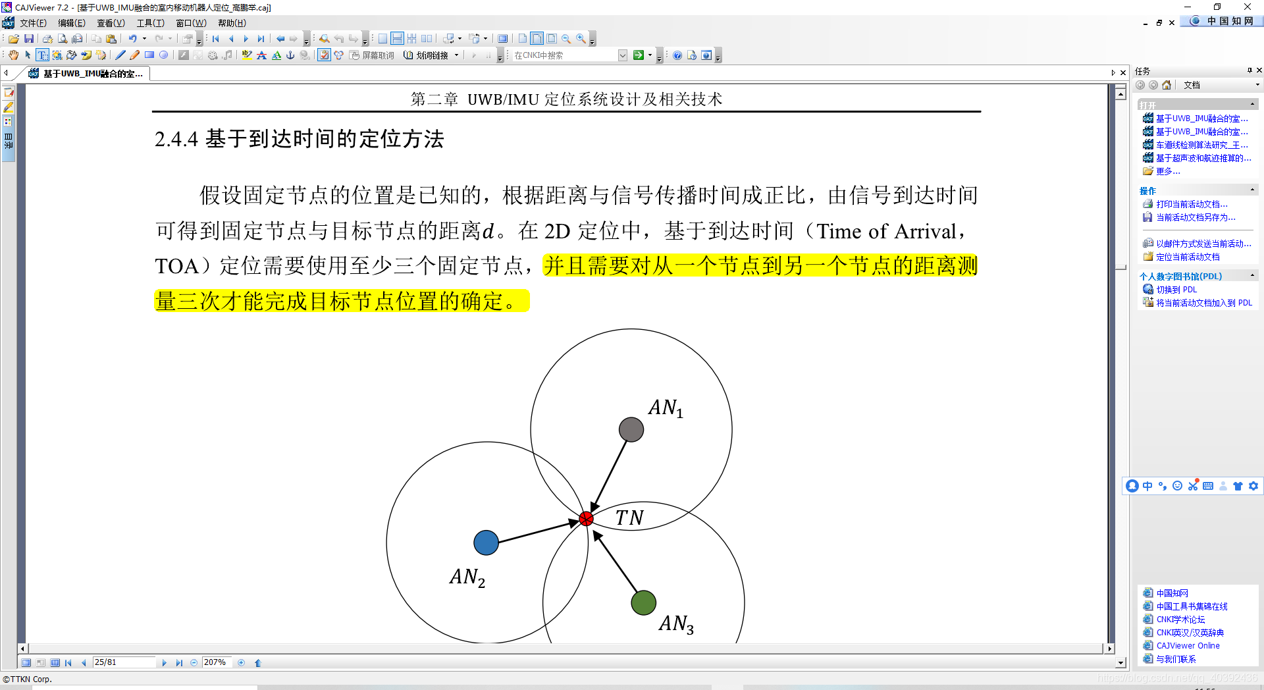
Task: Click next page arrow in status bar
Action: (164, 663)
